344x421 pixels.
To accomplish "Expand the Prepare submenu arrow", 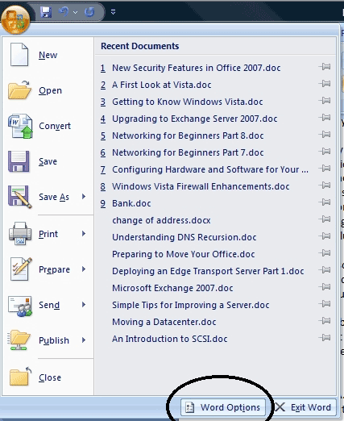I will click(84, 269).
